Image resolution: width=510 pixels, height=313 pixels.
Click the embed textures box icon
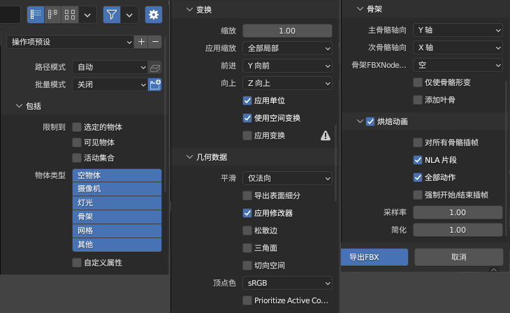(155, 68)
